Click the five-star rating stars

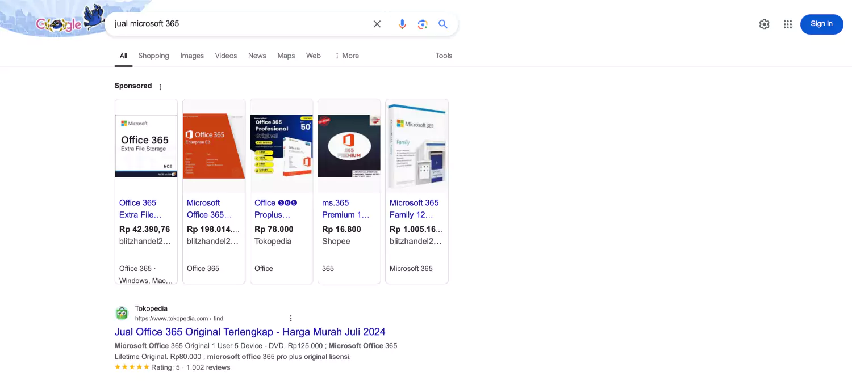[132, 367]
